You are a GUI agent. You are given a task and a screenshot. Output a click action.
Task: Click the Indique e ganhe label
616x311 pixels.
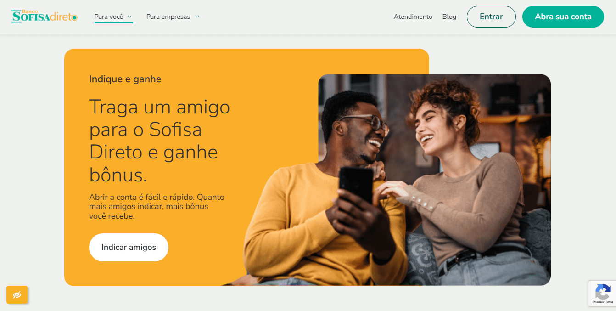pos(125,79)
